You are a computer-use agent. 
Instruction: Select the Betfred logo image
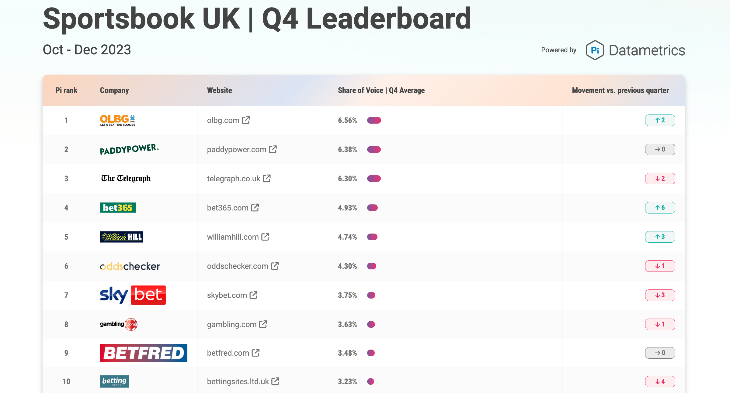[144, 353]
